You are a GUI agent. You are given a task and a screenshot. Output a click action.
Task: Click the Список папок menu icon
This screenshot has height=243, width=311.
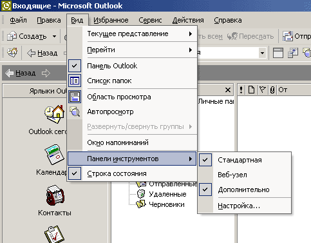click(75, 81)
